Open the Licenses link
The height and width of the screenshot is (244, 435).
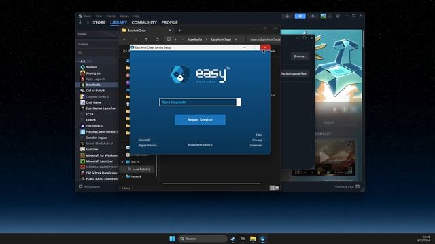pyautogui.click(x=256, y=145)
